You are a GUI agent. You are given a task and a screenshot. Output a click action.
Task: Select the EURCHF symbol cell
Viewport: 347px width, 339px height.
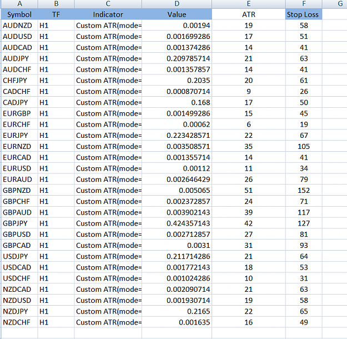[19, 124]
